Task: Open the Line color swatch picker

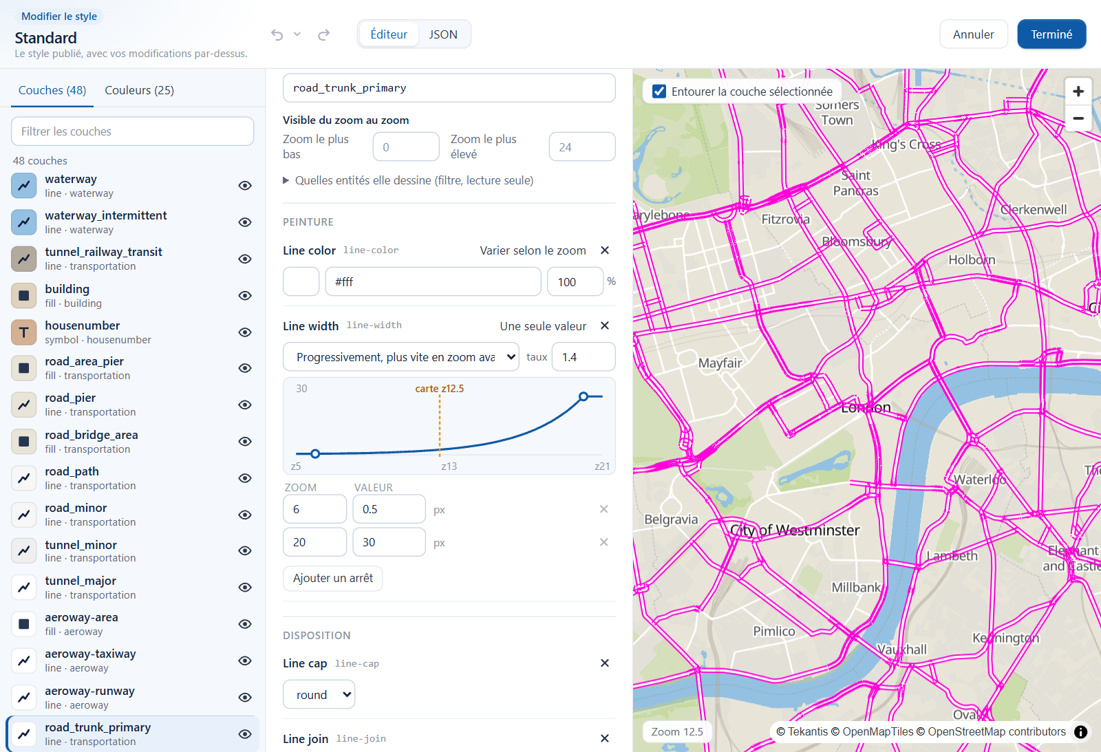Action: (x=301, y=281)
